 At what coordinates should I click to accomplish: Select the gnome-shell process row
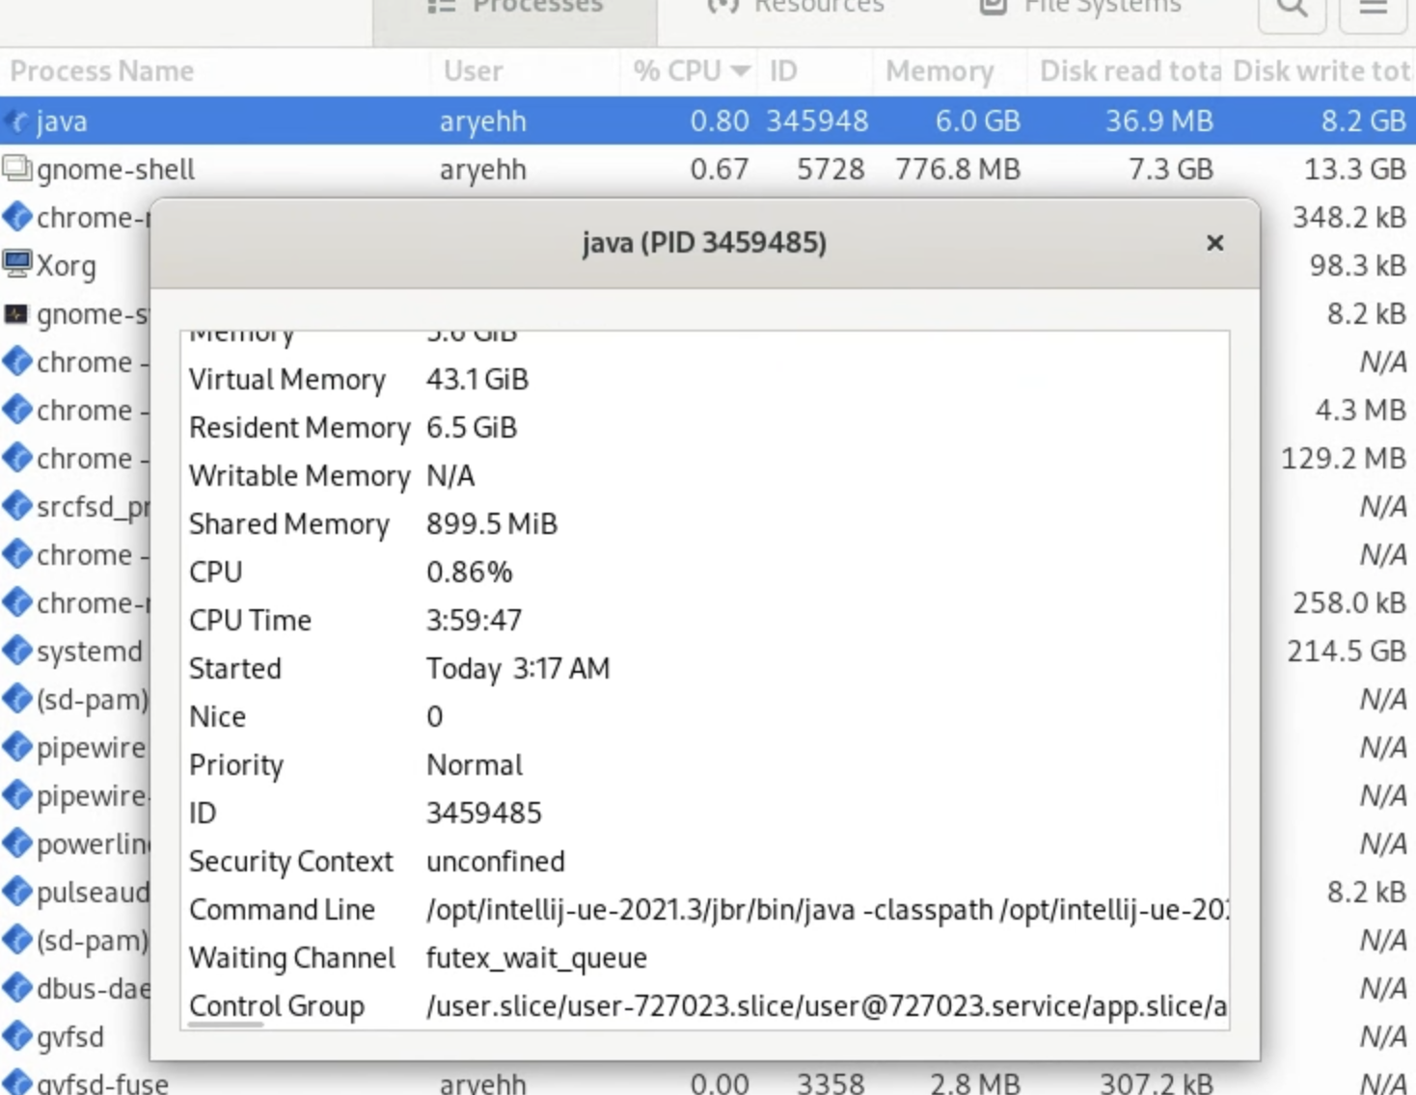point(289,169)
